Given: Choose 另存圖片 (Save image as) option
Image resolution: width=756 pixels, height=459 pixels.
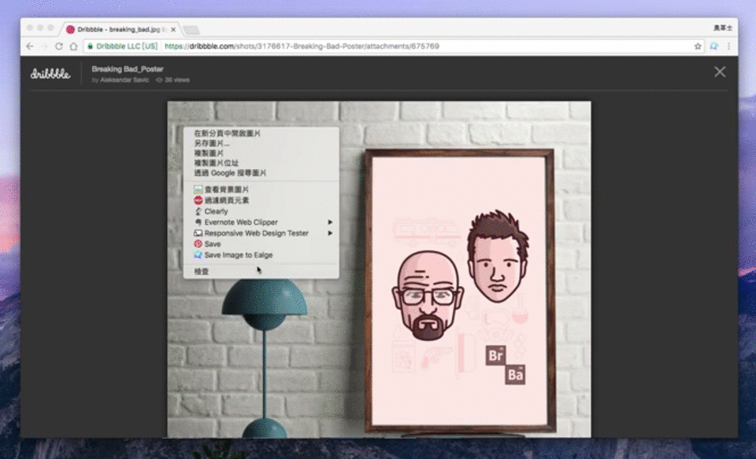Looking at the screenshot, I should tap(212, 143).
